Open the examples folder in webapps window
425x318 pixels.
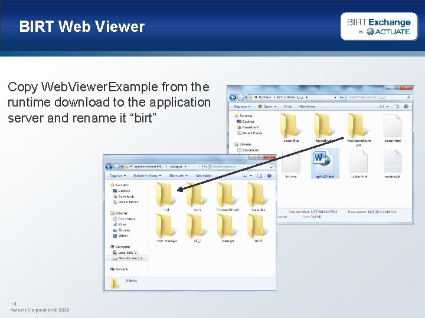(258, 197)
